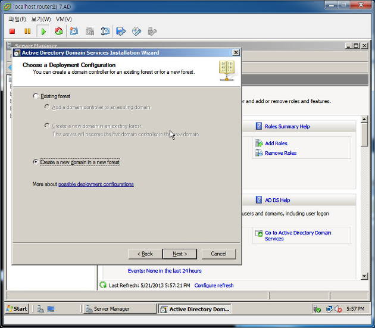Image resolution: width=375 pixels, height=328 pixels.
Task: Reset the virtual machine
Action: coord(58,32)
